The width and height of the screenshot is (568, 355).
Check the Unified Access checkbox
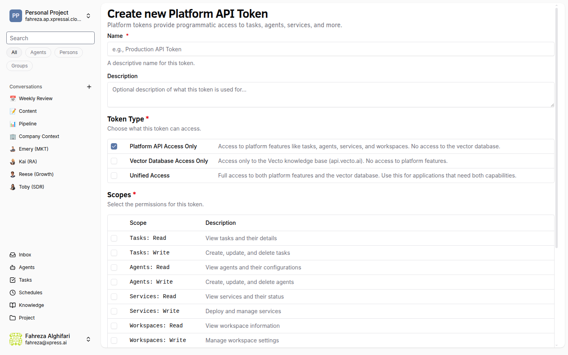114,176
